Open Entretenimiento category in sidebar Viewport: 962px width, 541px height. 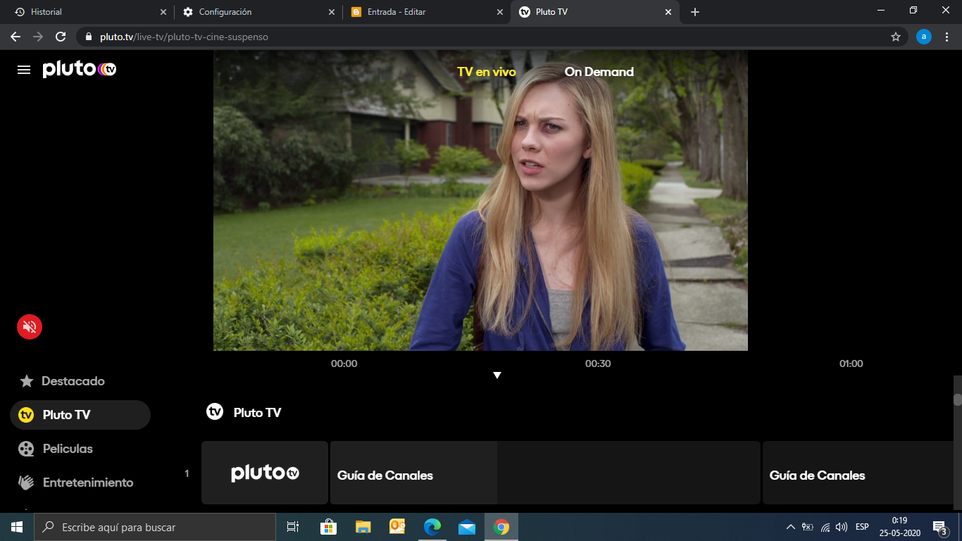pos(75,483)
